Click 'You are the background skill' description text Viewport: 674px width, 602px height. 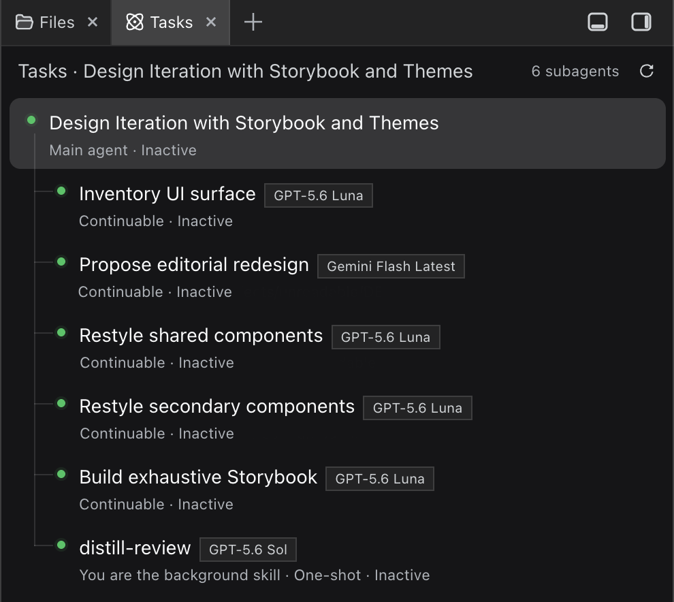click(180, 575)
